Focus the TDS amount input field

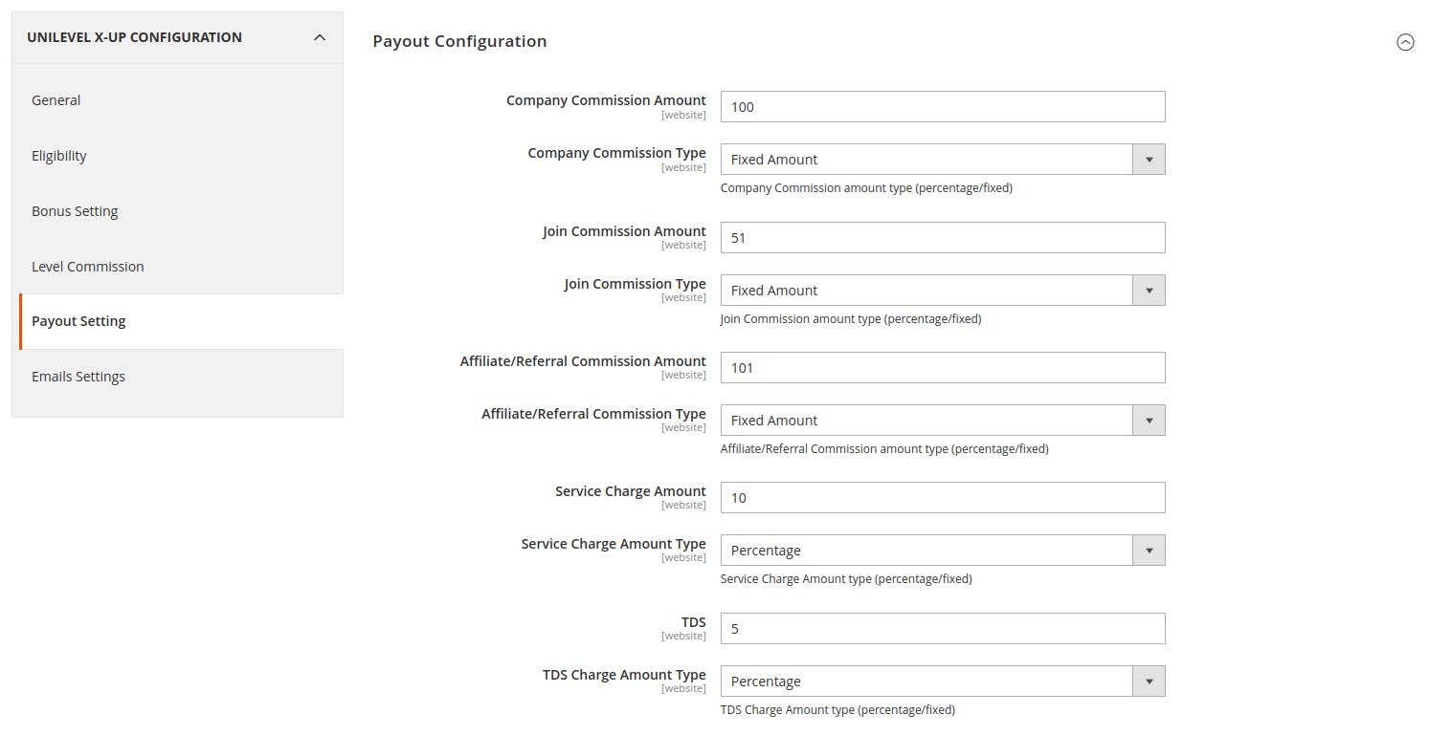(x=942, y=629)
